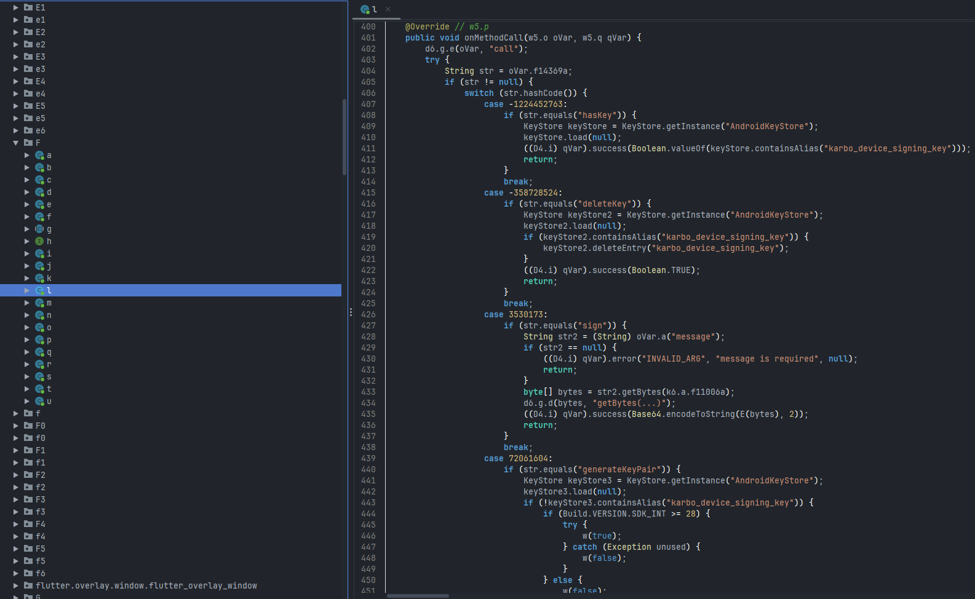The height and width of the screenshot is (599, 975).
Task: Select package E3 in tree
Action: coord(41,57)
